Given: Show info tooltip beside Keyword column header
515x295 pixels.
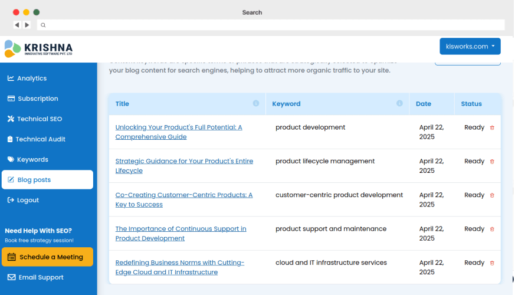Looking at the screenshot, I should (x=399, y=103).
